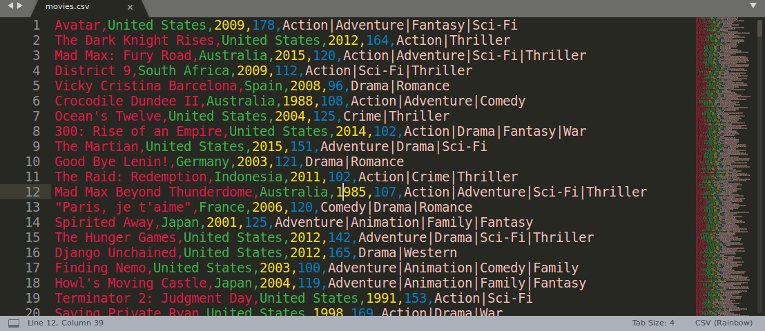Click 'Drama|Western' genres
This screenshot has width=765, height=331.
[x=408, y=253]
